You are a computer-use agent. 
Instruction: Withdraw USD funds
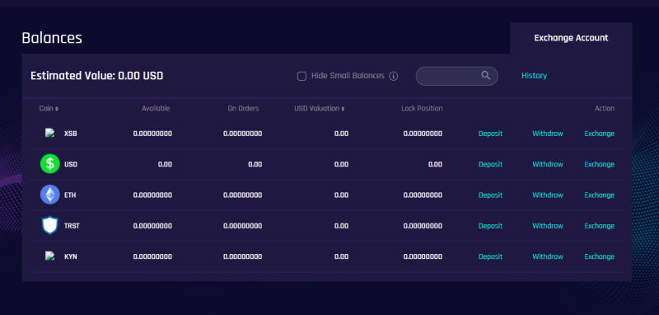548,164
